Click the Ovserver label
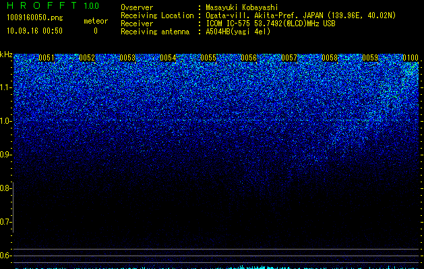 pyautogui.click(x=137, y=7)
